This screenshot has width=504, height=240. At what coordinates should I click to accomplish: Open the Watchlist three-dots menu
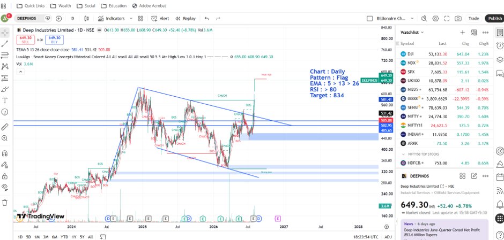(x=485, y=33)
